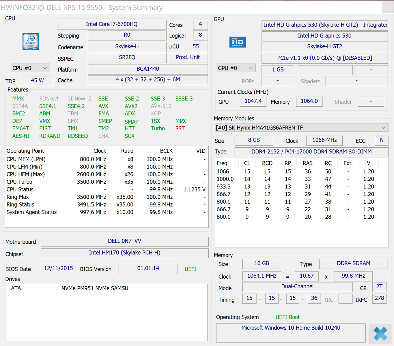Click the Memory Type DDR4 SDRAM field
394x346 pixels.
pyautogui.click(x=354, y=264)
